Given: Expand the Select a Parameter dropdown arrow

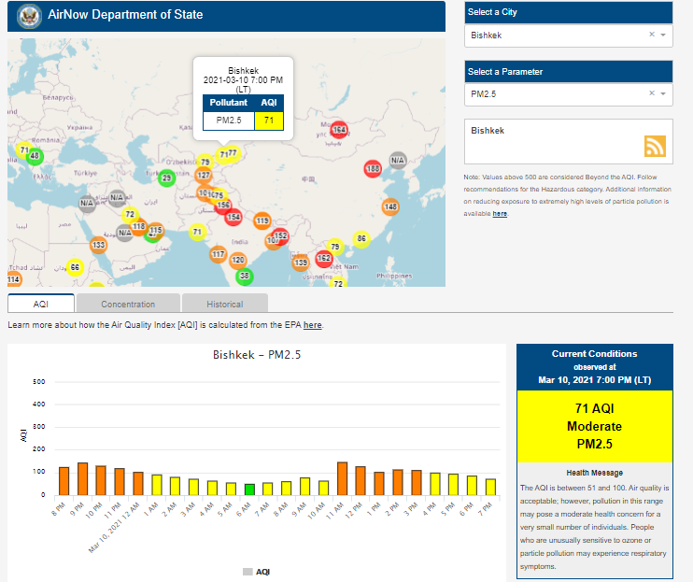Looking at the screenshot, I should [x=663, y=93].
